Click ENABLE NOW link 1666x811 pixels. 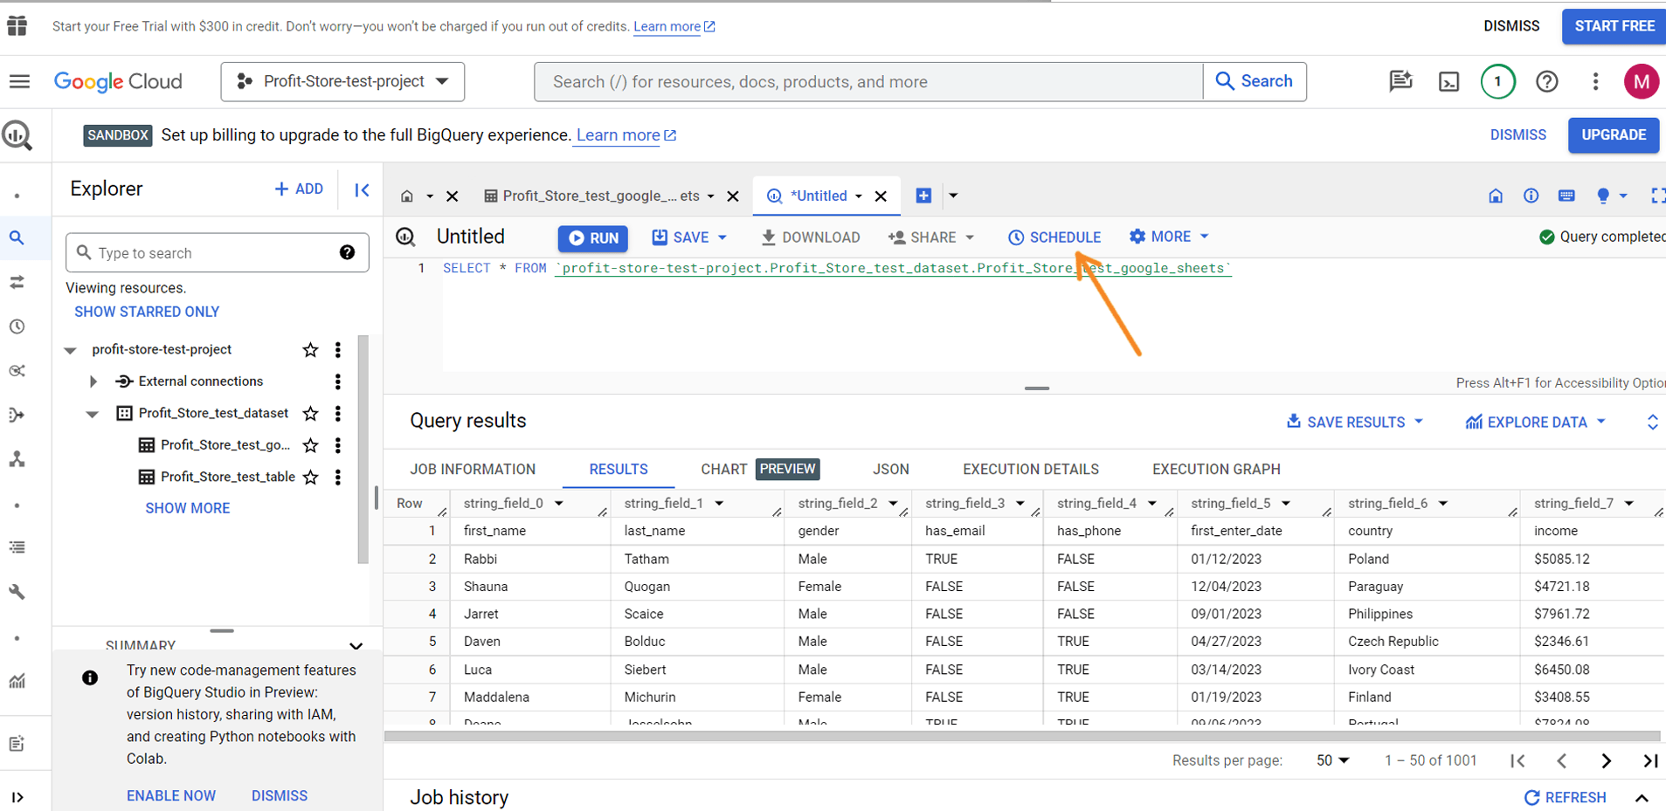pyautogui.click(x=171, y=796)
